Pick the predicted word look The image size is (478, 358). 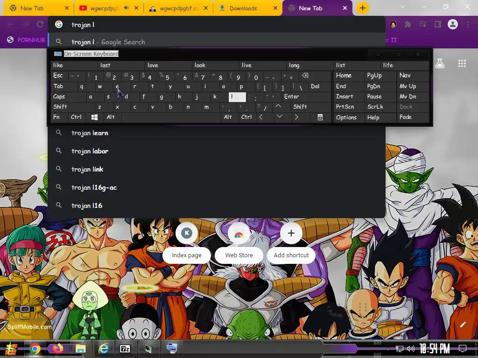coord(216,65)
